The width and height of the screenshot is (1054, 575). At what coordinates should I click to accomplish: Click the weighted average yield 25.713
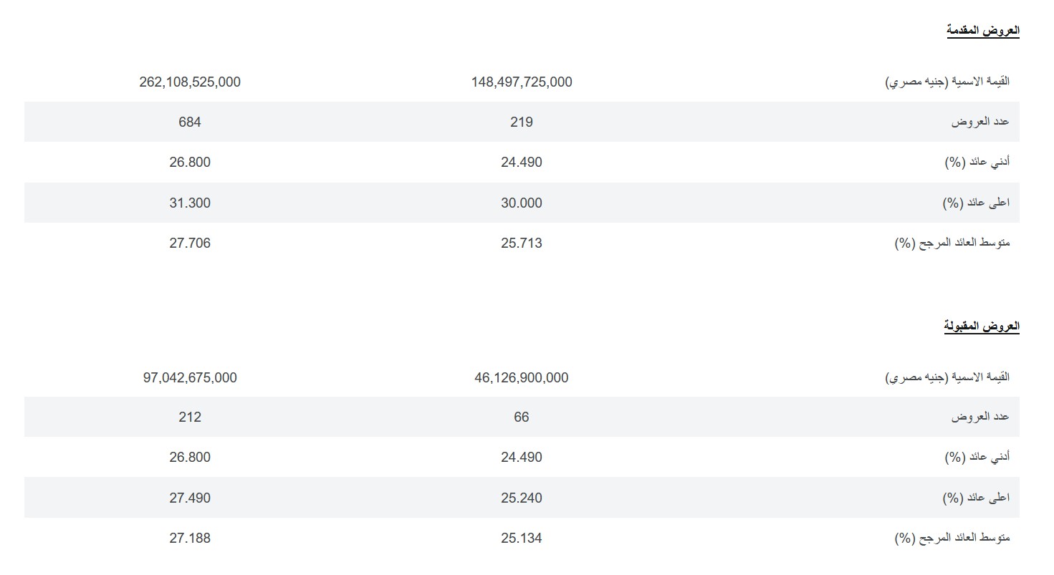point(522,243)
